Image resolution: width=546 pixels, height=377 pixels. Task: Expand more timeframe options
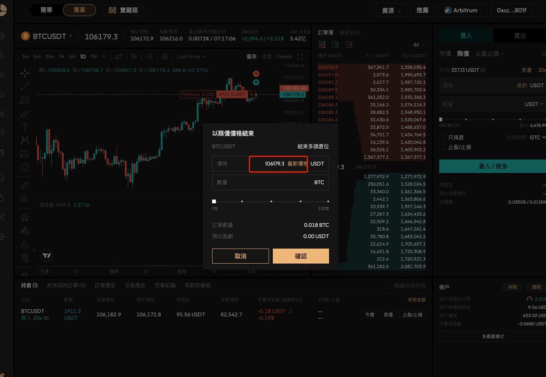(x=103, y=56)
